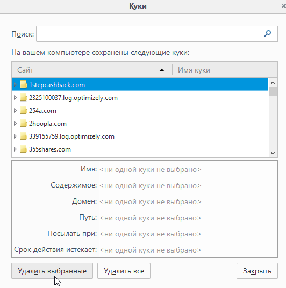Click the list scrollbar down arrow

273,153
